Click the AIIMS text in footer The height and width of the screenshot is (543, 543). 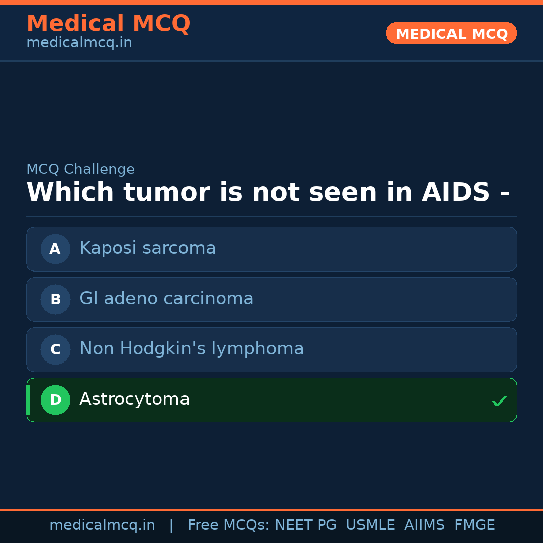coord(424,525)
